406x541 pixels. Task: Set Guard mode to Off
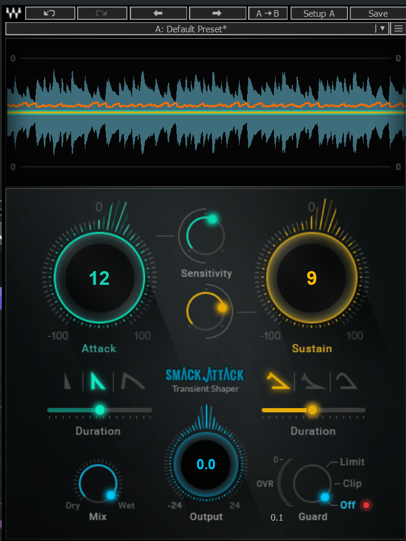point(348,505)
